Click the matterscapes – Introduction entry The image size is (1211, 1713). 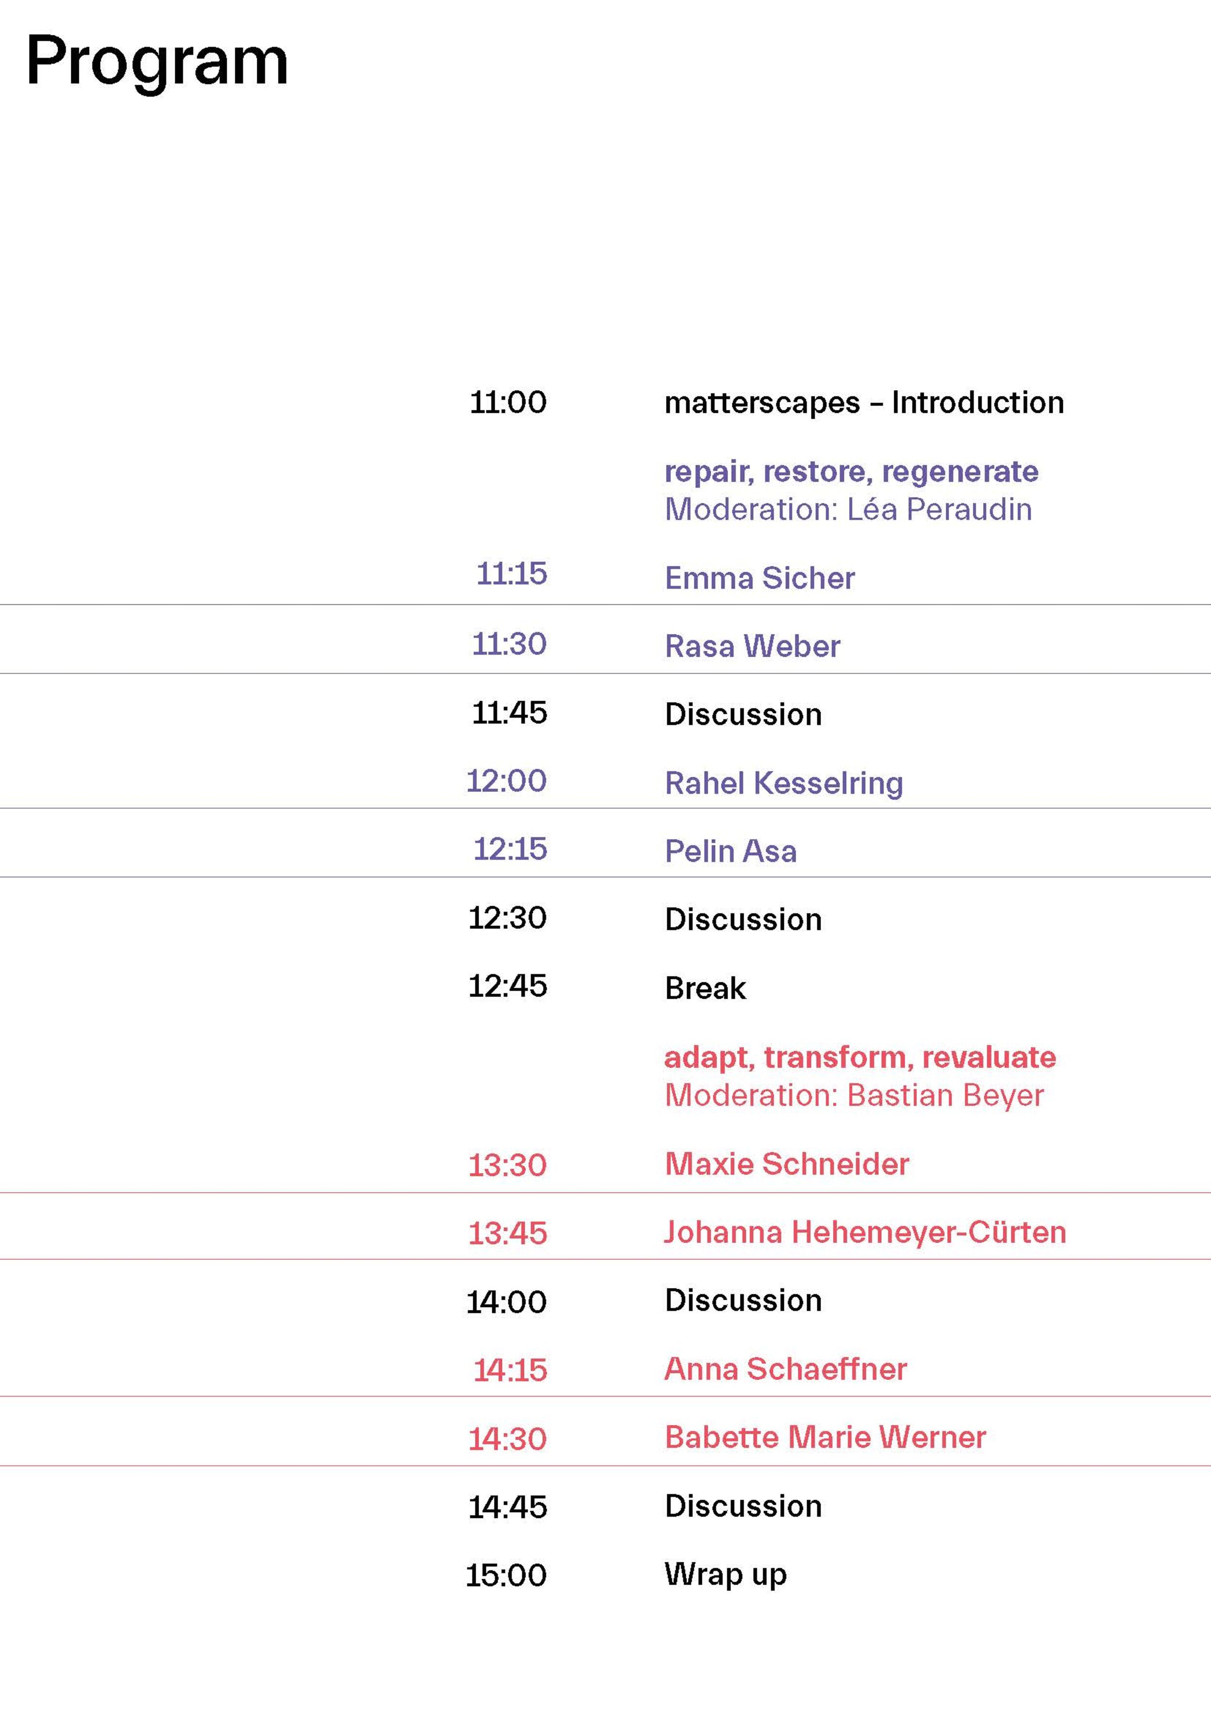pyautogui.click(x=864, y=403)
